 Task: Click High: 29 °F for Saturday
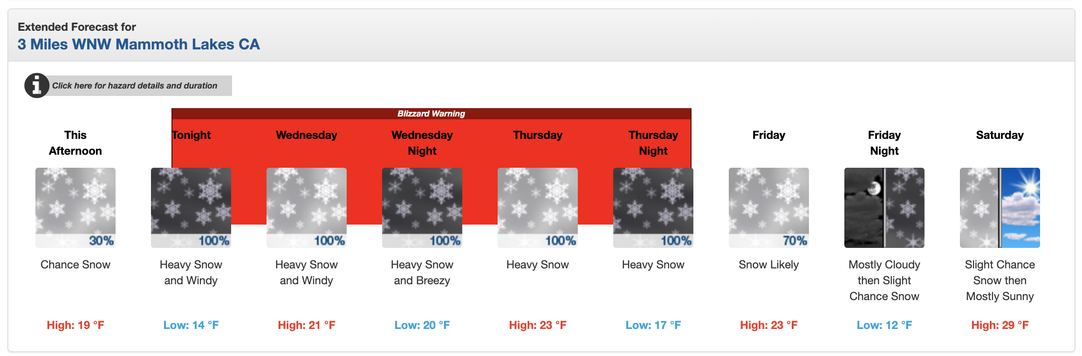[x=1000, y=325]
